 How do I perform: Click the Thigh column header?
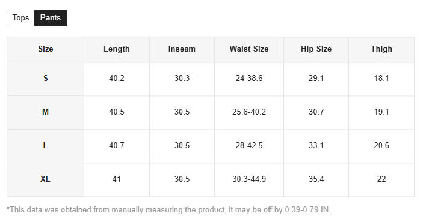point(381,49)
